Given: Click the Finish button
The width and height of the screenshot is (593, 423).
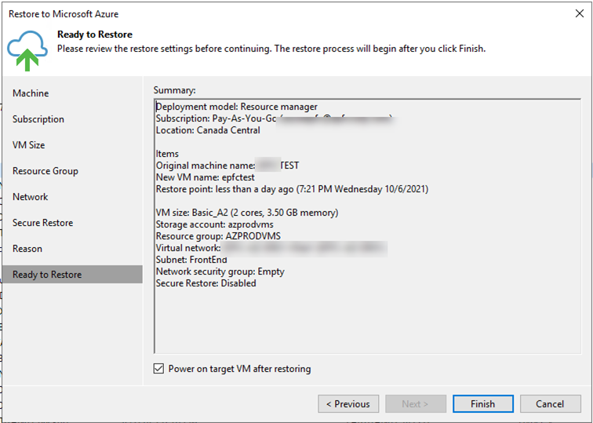Looking at the screenshot, I should click(x=483, y=403).
